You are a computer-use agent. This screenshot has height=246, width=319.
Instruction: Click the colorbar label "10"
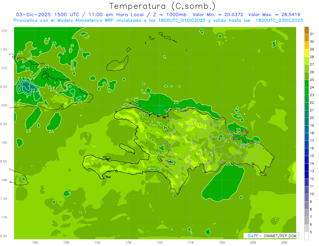point(312,194)
